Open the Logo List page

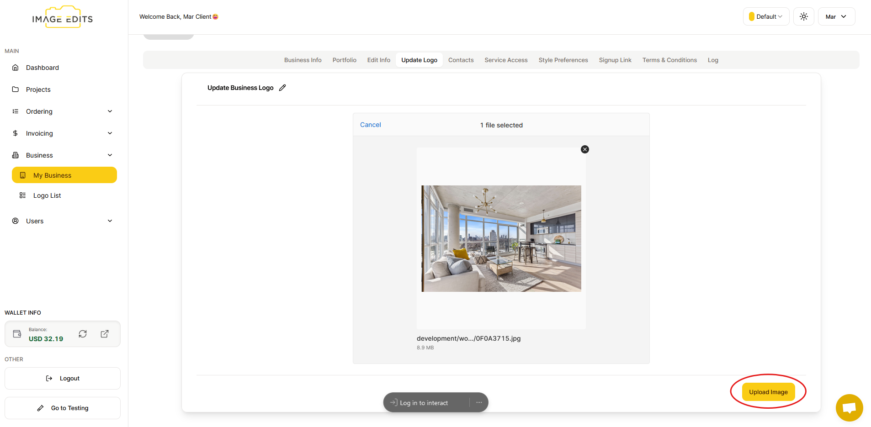coord(47,195)
